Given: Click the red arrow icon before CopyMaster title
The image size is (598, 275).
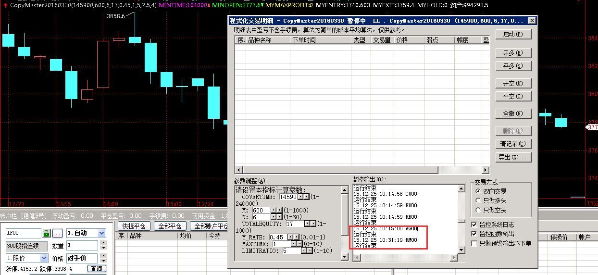Looking at the screenshot, I should coord(5,5).
